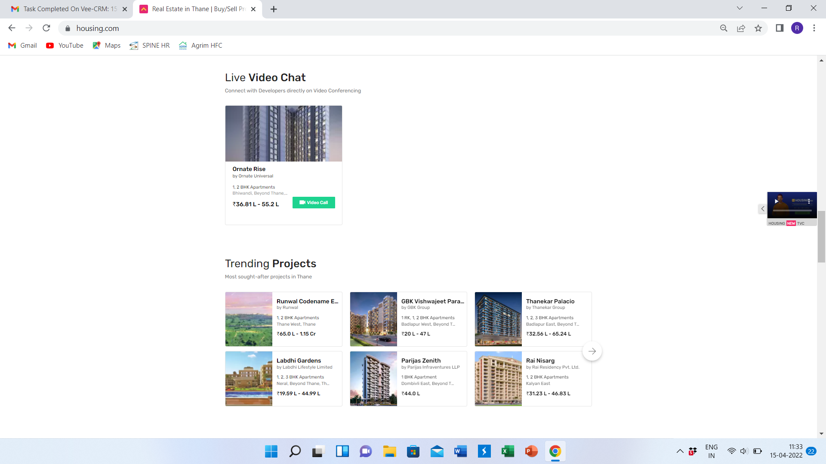Reload the housing.com page
The height and width of the screenshot is (464, 826).
46,28
